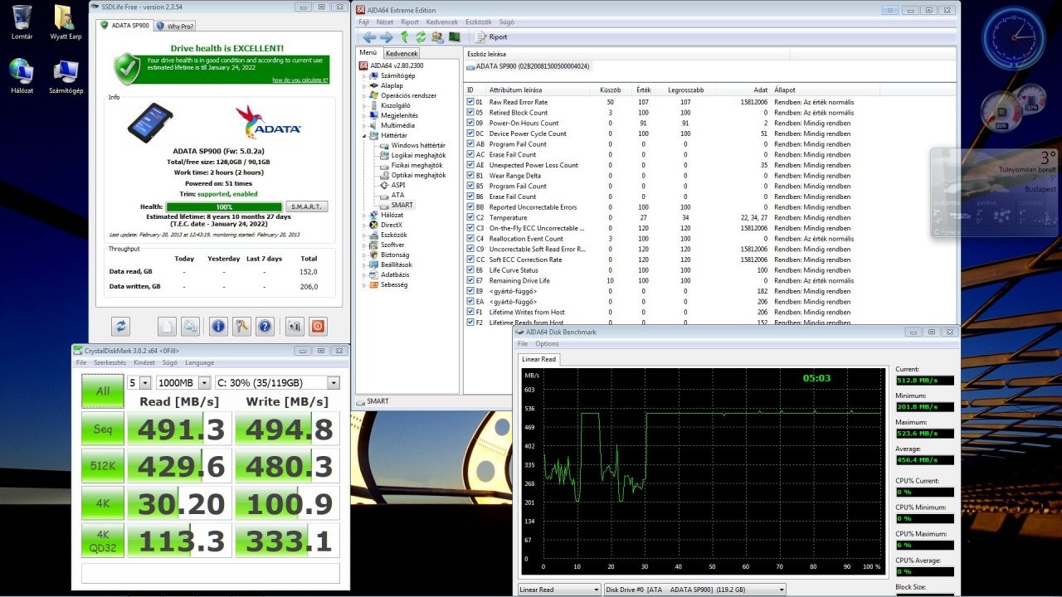Screen dimensions: 1062x597
Task: Toggle the Temperature attribute checkbox
Action: click(x=470, y=218)
